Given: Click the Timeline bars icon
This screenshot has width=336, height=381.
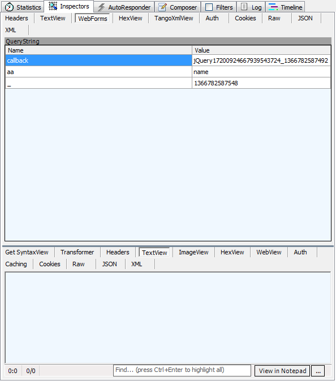Looking at the screenshot, I should click(273, 7).
